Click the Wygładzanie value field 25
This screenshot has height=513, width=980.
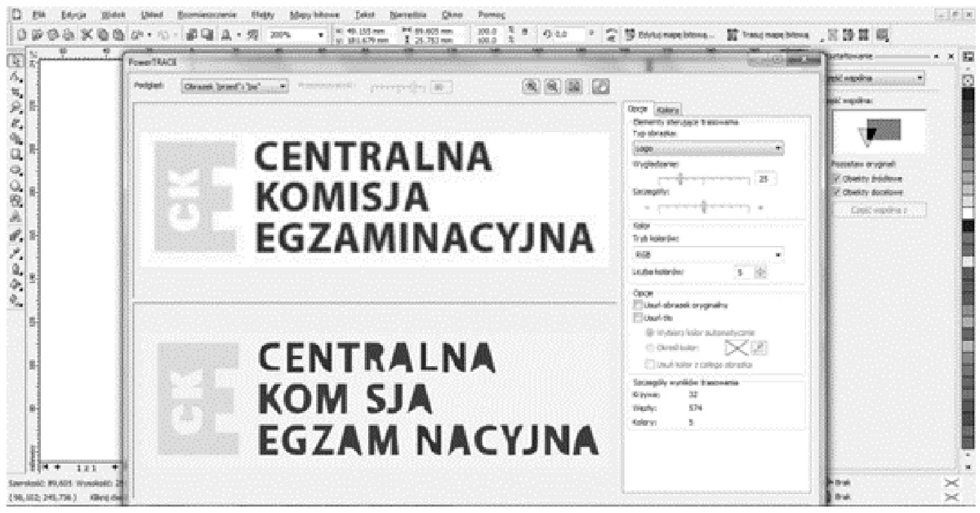(767, 179)
